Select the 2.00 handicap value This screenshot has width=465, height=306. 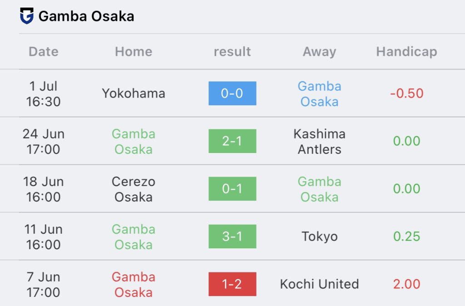pos(406,284)
